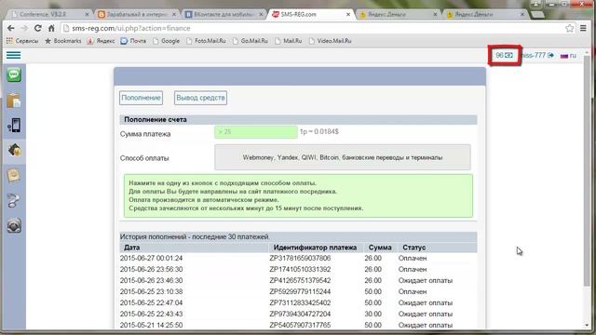Select payment ID ZP31781659037806

click(x=300, y=258)
